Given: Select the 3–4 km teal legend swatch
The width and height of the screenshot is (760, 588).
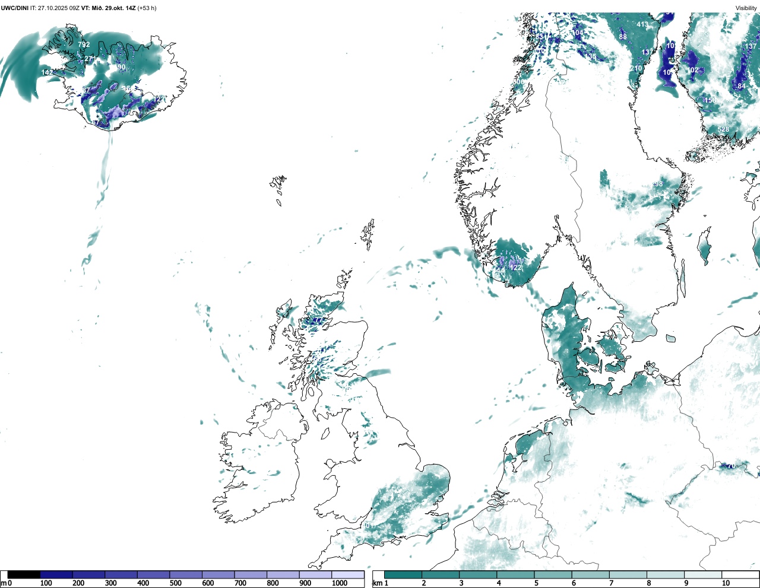Looking at the screenshot, I should point(478,574).
